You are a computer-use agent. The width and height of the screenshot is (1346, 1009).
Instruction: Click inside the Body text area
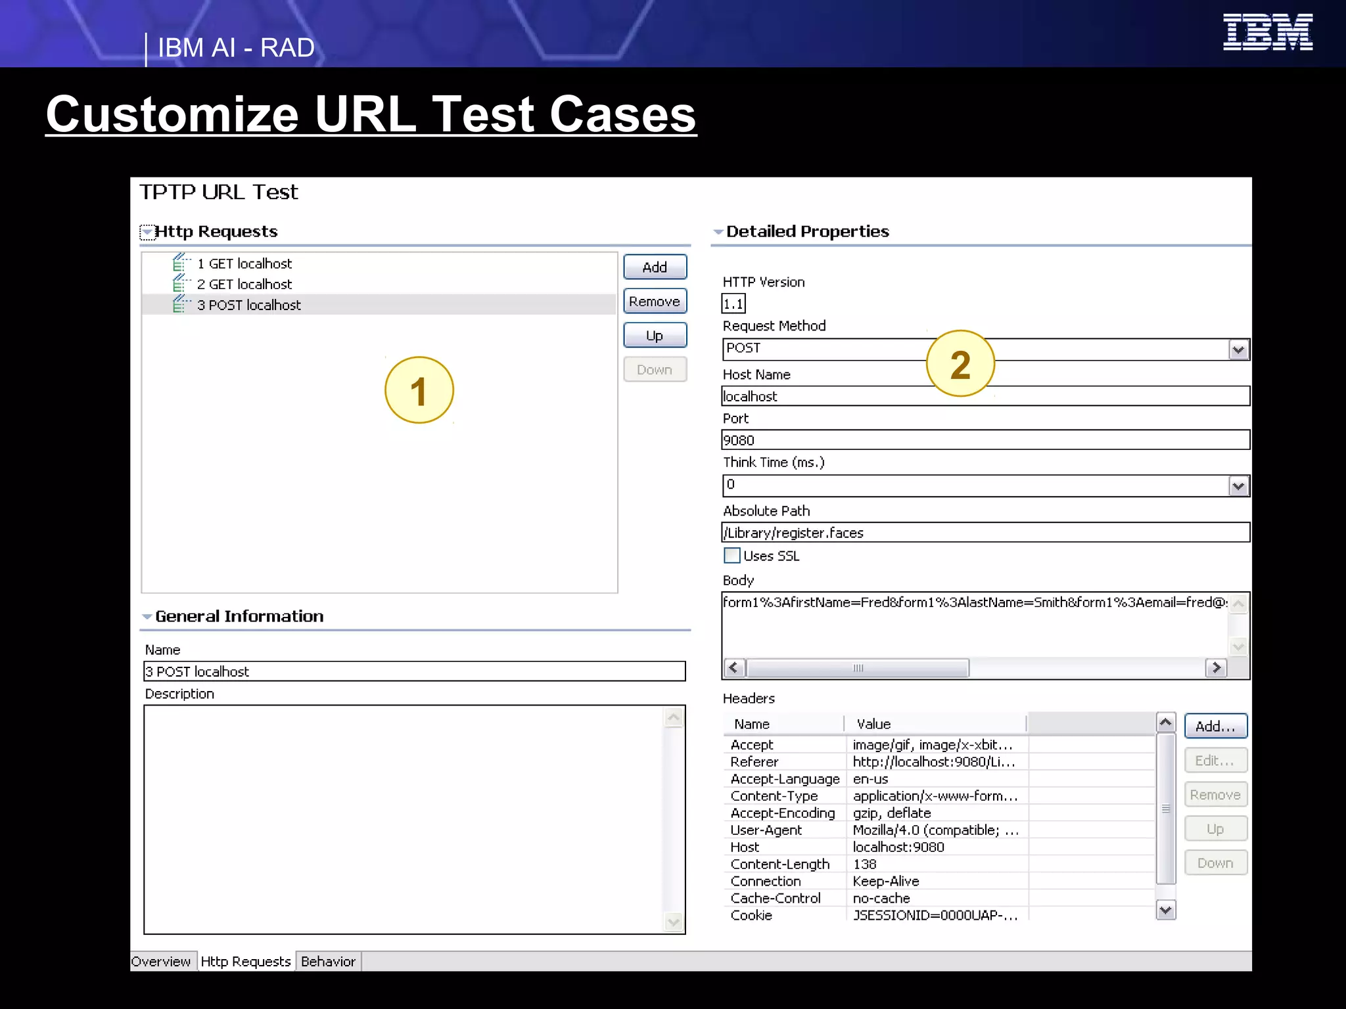pos(975,625)
